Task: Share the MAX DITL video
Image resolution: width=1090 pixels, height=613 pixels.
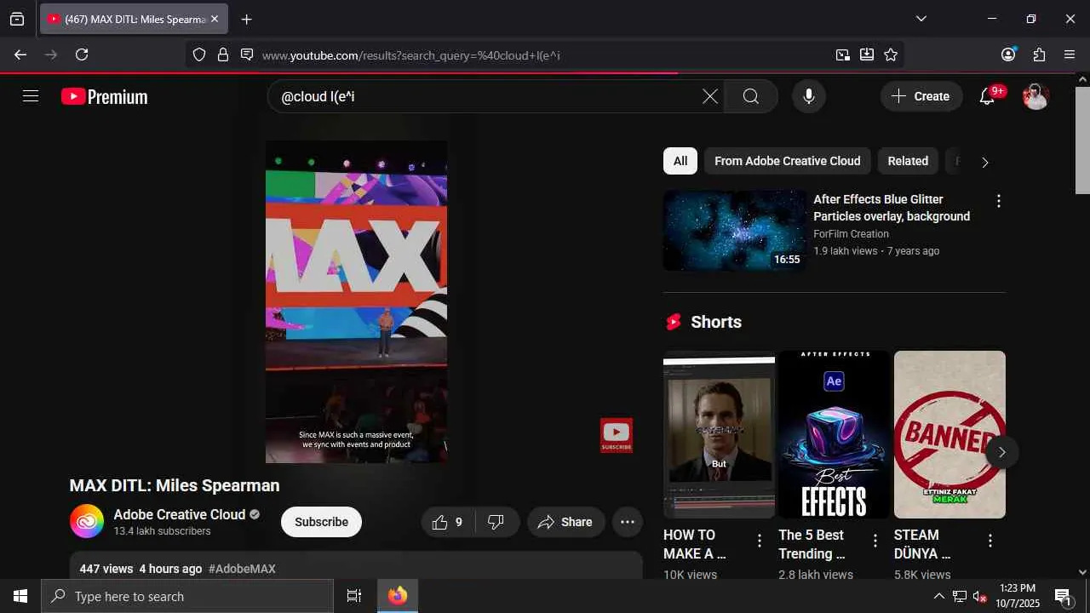Action: tap(565, 522)
